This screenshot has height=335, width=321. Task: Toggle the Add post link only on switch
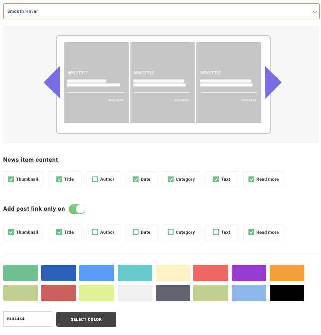(x=77, y=209)
